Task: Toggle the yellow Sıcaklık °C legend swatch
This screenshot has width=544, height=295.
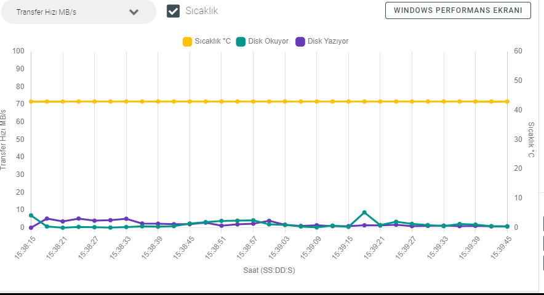Action: [x=187, y=41]
